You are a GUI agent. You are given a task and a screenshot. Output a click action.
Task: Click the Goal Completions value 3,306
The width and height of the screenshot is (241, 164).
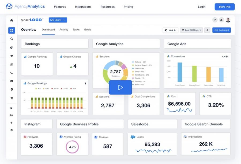(x=144, y=106)
